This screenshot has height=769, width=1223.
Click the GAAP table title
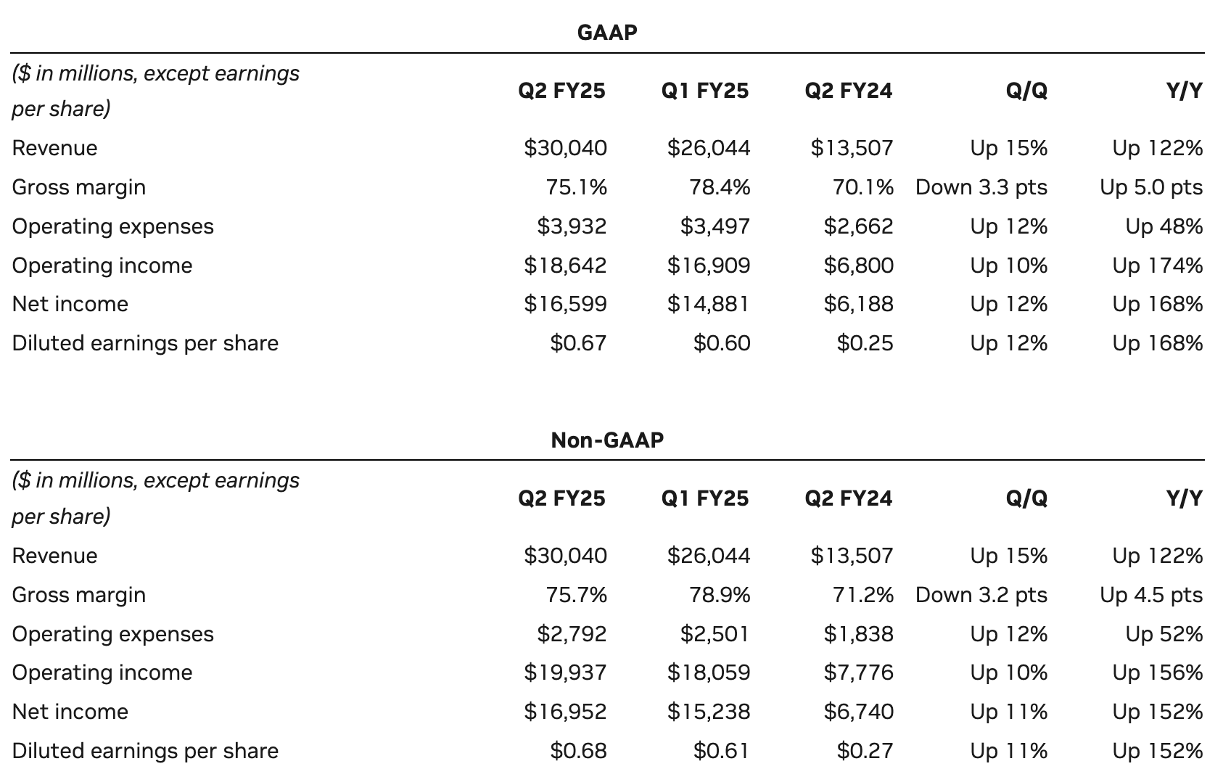pyautogui.click(x=607, y=33)
